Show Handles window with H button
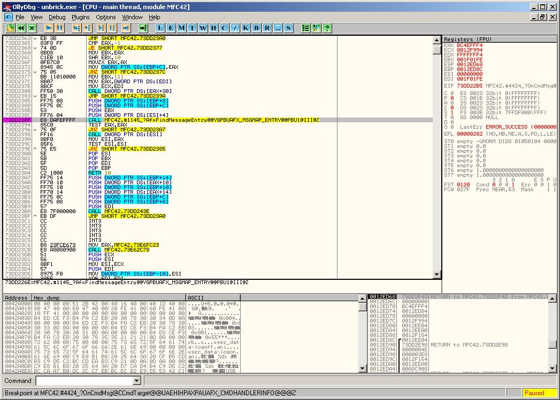 tap(213, 28)
